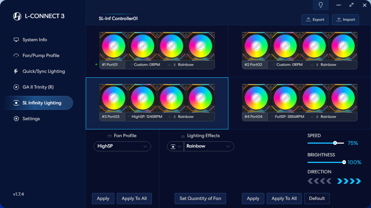Click the gauge icon next to Fan Profile heading
Image resolution: width=371 pixels, height=208 pixels.
pos(109,136)
